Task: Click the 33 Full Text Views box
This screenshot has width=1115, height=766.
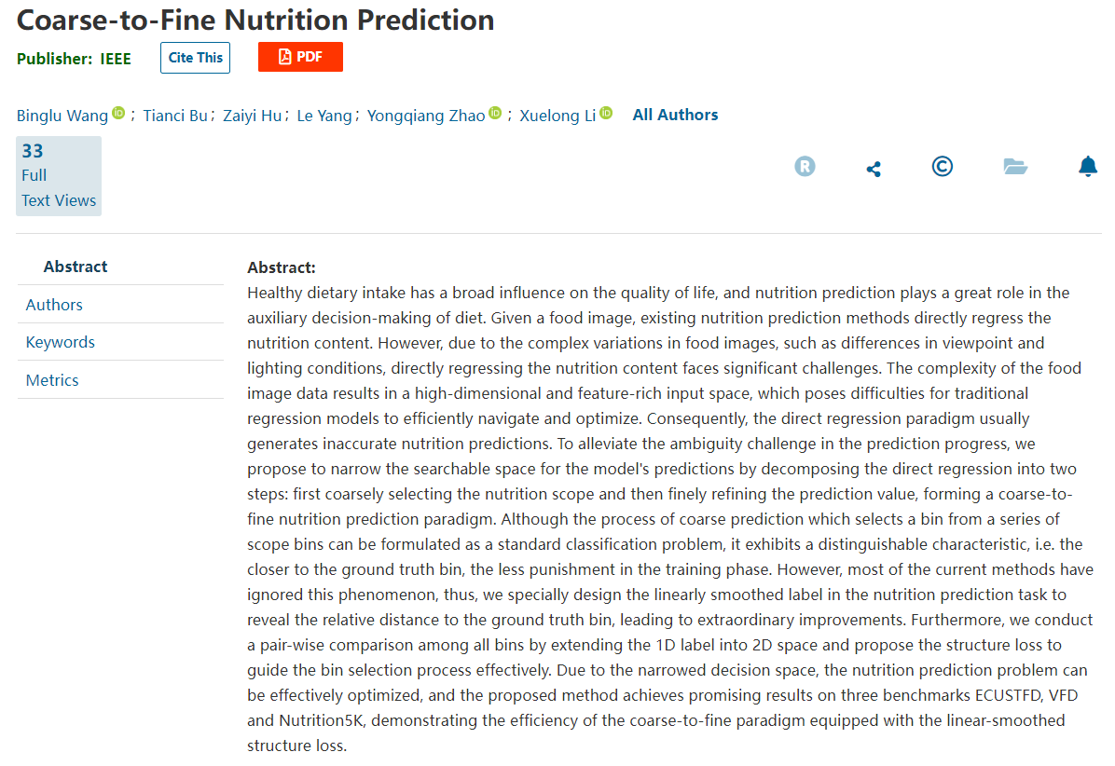Action: click(59, 175)
